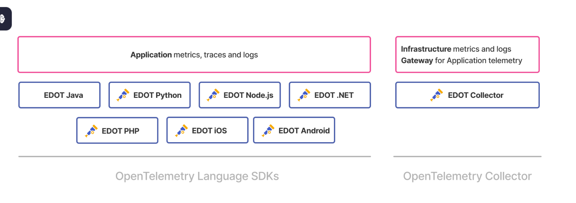Click the telescope icon beside EDOT iOS

[x=181, y=130]
